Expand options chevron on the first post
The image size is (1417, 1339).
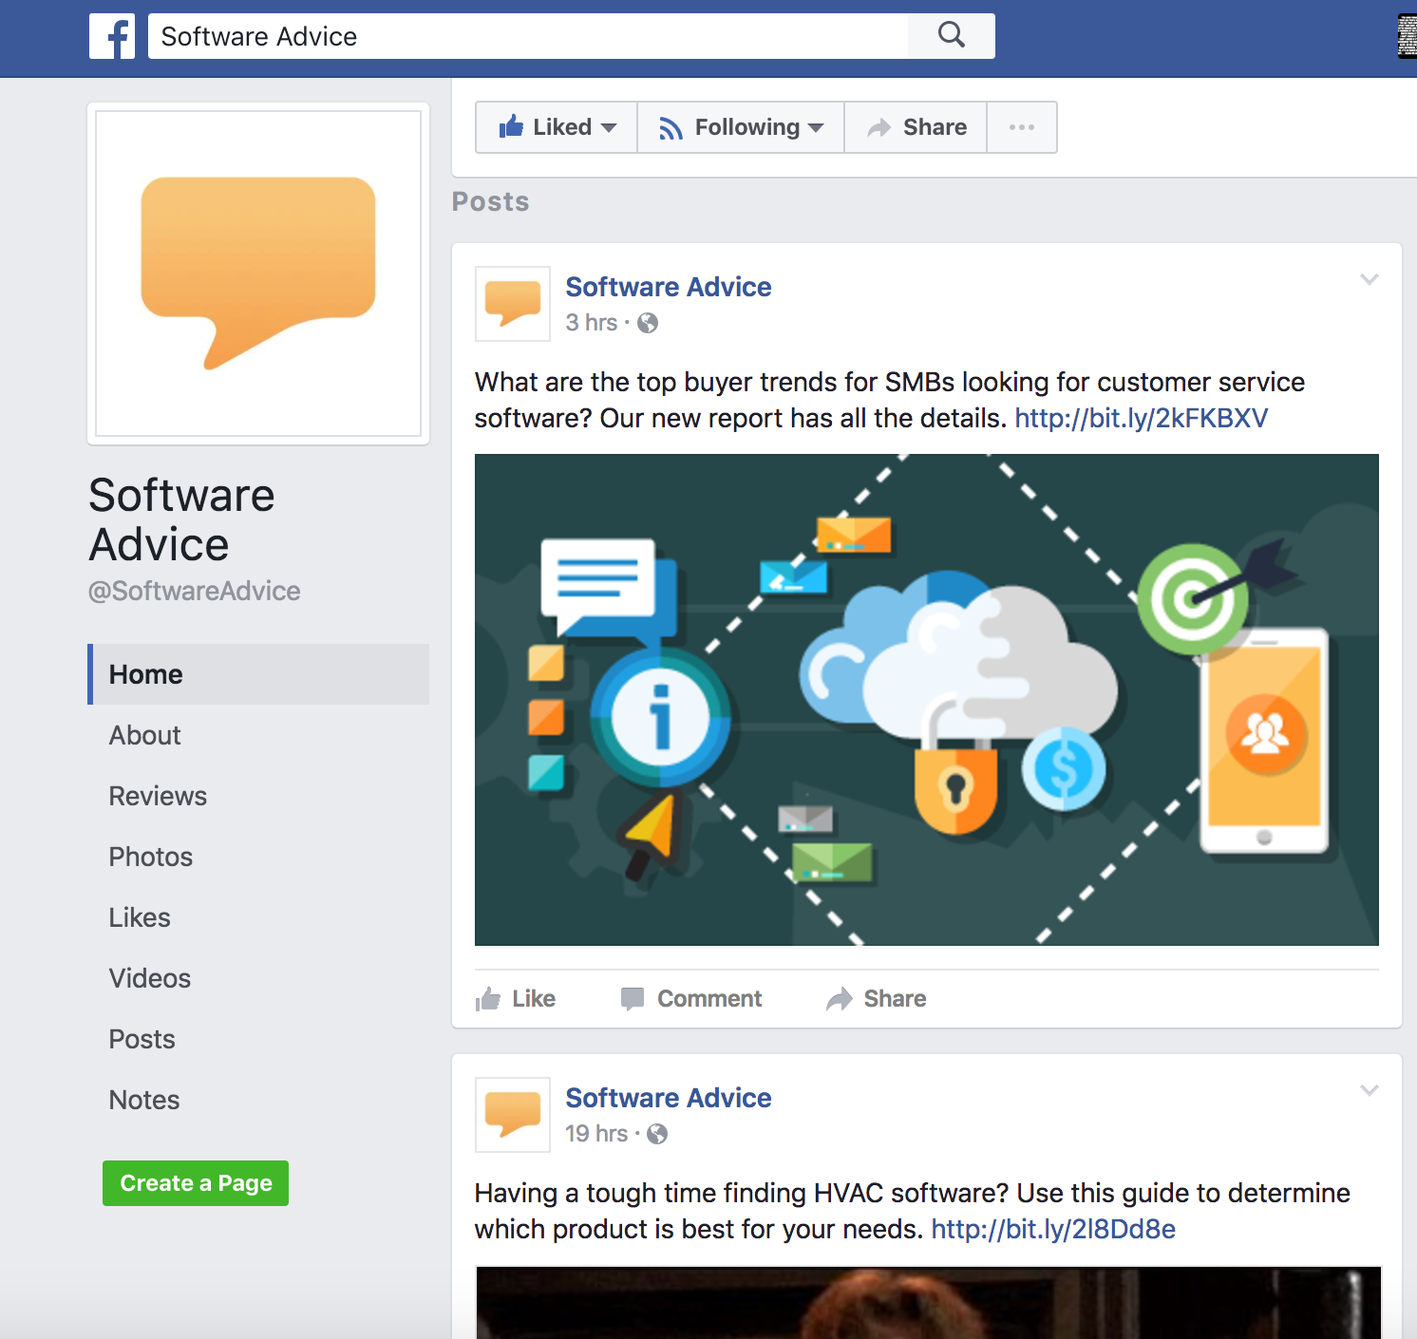1369,279
